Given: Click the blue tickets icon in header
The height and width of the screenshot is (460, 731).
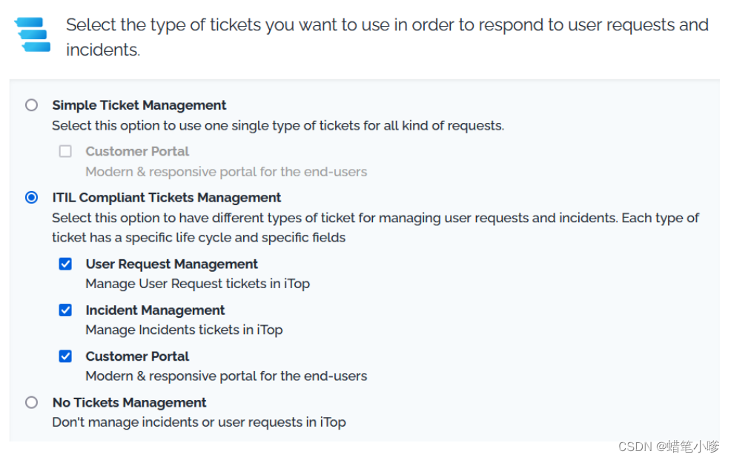Looking at the screenshot, I should tap(33, 35).
